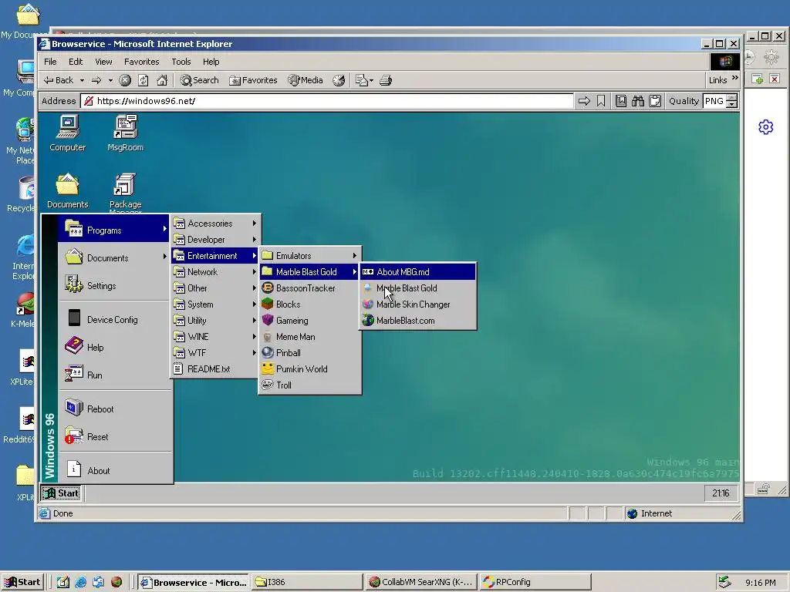Click the blue settings gear in background window
790x592 pixels.
766,127
